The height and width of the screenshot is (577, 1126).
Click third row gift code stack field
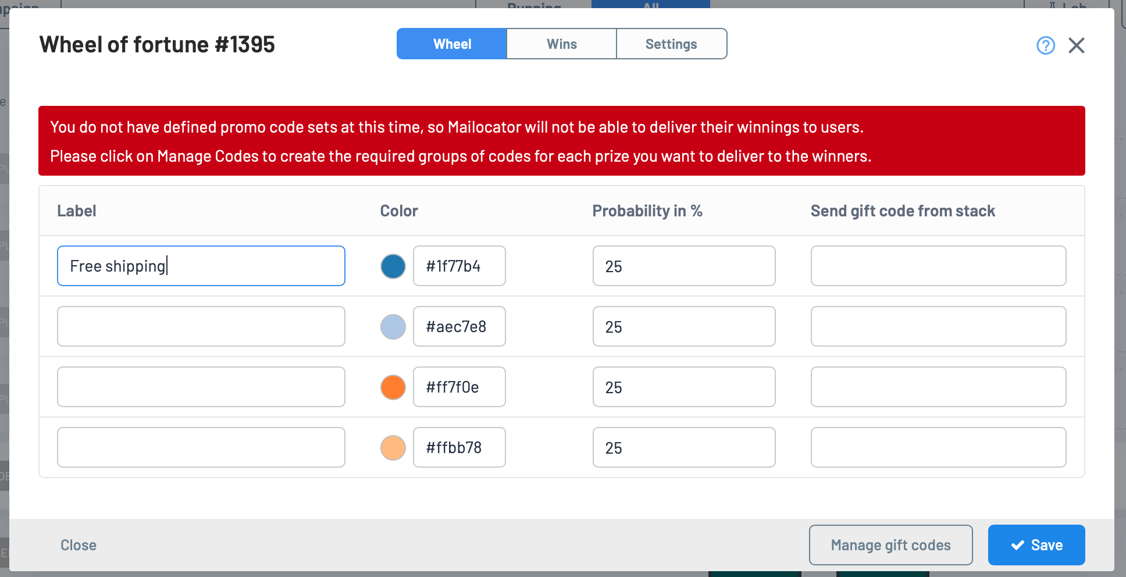point(939,387)
